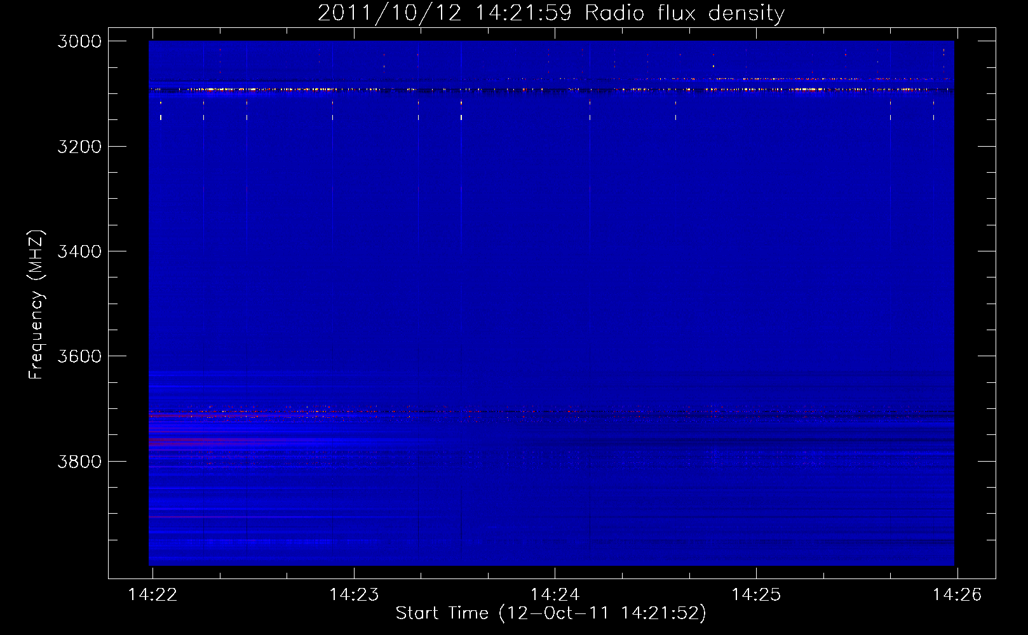
Task: Click the 3400 frequency tick label
Action: (x=79, y=251)
